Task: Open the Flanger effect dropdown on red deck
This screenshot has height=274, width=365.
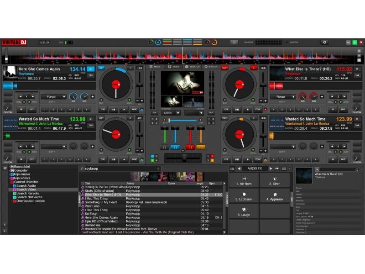Action: (282, 97)
